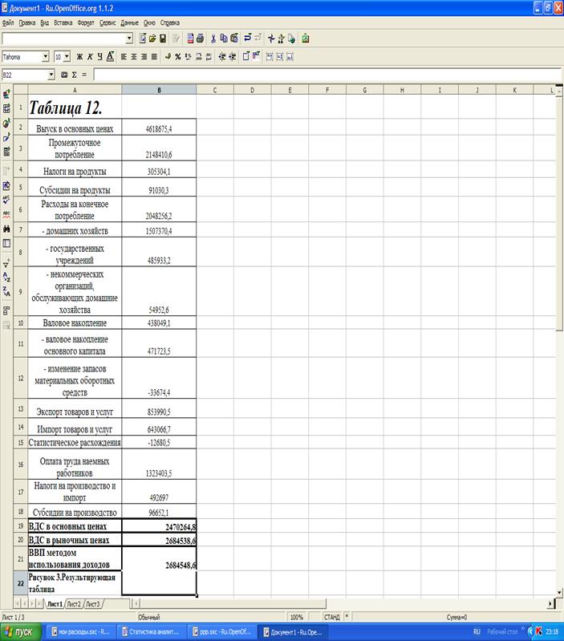The height and width of the screenshot is (641, 564).
Task: Open the Function AutoPilot icon
Action: coord(64,75)
